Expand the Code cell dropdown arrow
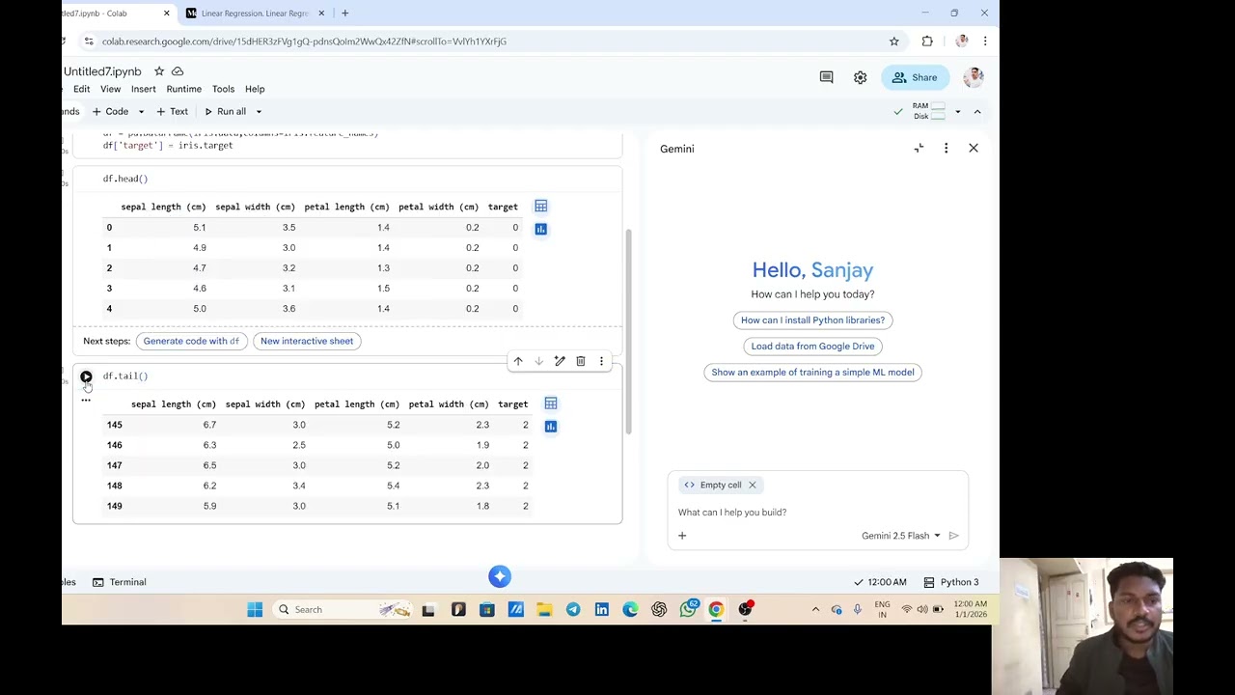1235x695 pixels. coord(141,111)
